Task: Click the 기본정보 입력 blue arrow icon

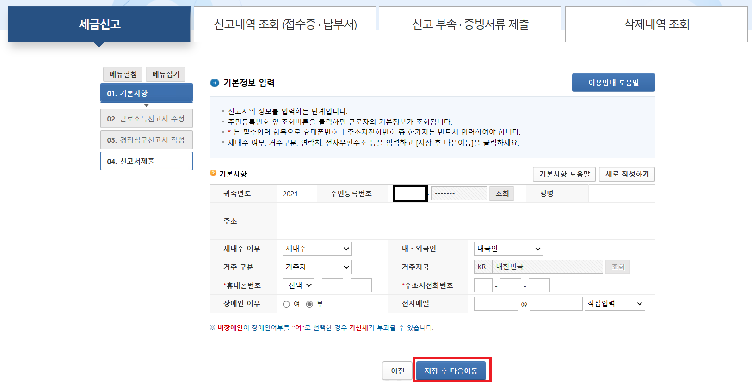Action: coord(215,83)
